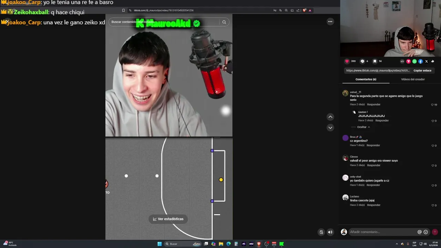The image size is (441, 248).
Task: Click the share page icon in address bar
Action: tap(298, 10)
